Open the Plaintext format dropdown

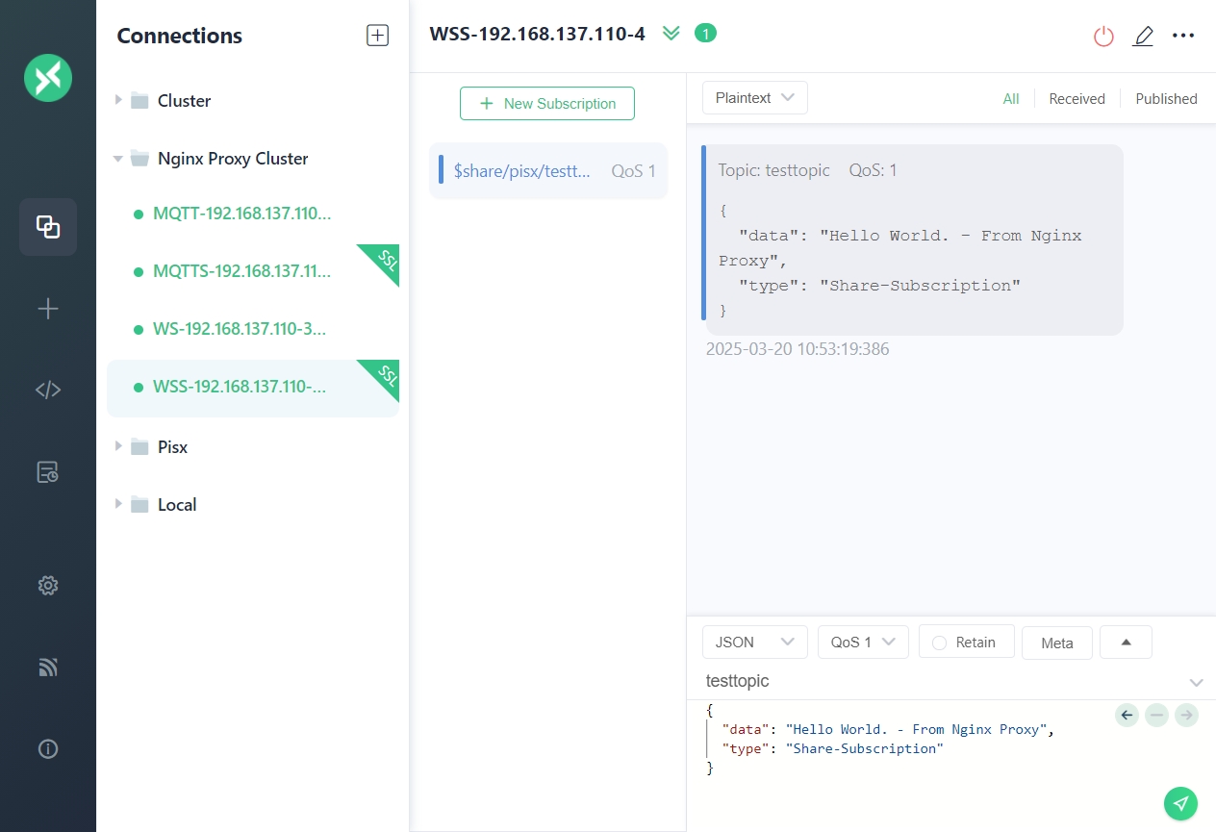tap(754, 98)
